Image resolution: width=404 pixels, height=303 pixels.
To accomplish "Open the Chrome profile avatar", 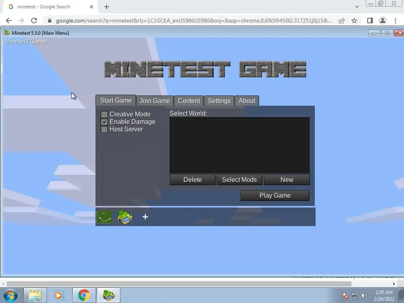I will (383, 21).
